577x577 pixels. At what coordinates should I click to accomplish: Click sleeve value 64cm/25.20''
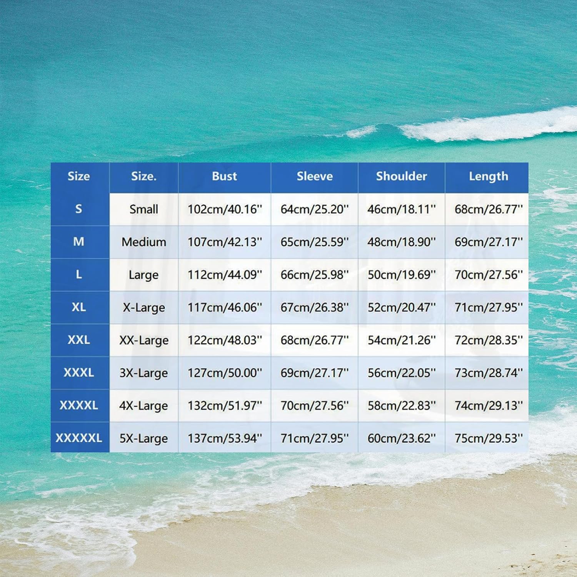click(315, 209)
